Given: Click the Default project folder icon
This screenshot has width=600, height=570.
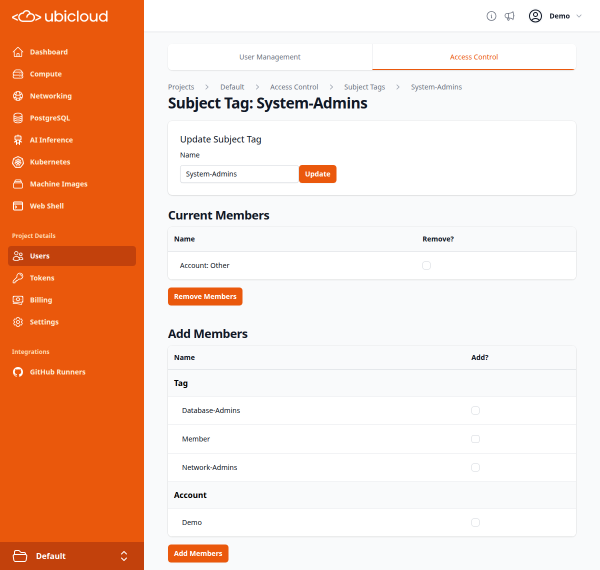Looking at the screenshot, I should 20,556.
